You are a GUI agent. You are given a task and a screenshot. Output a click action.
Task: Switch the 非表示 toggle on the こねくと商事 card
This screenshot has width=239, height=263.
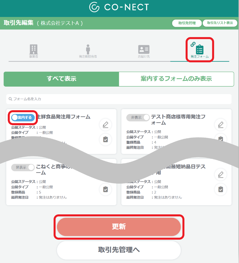(x=23, y=167)
